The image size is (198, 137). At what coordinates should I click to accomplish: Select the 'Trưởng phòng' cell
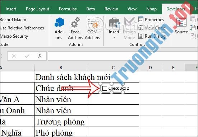pos(61,121)
